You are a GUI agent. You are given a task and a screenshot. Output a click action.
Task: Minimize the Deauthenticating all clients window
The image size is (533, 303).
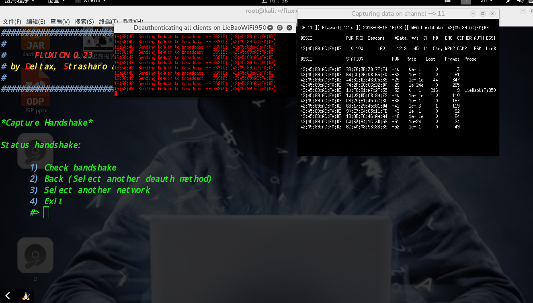point(270,28)
